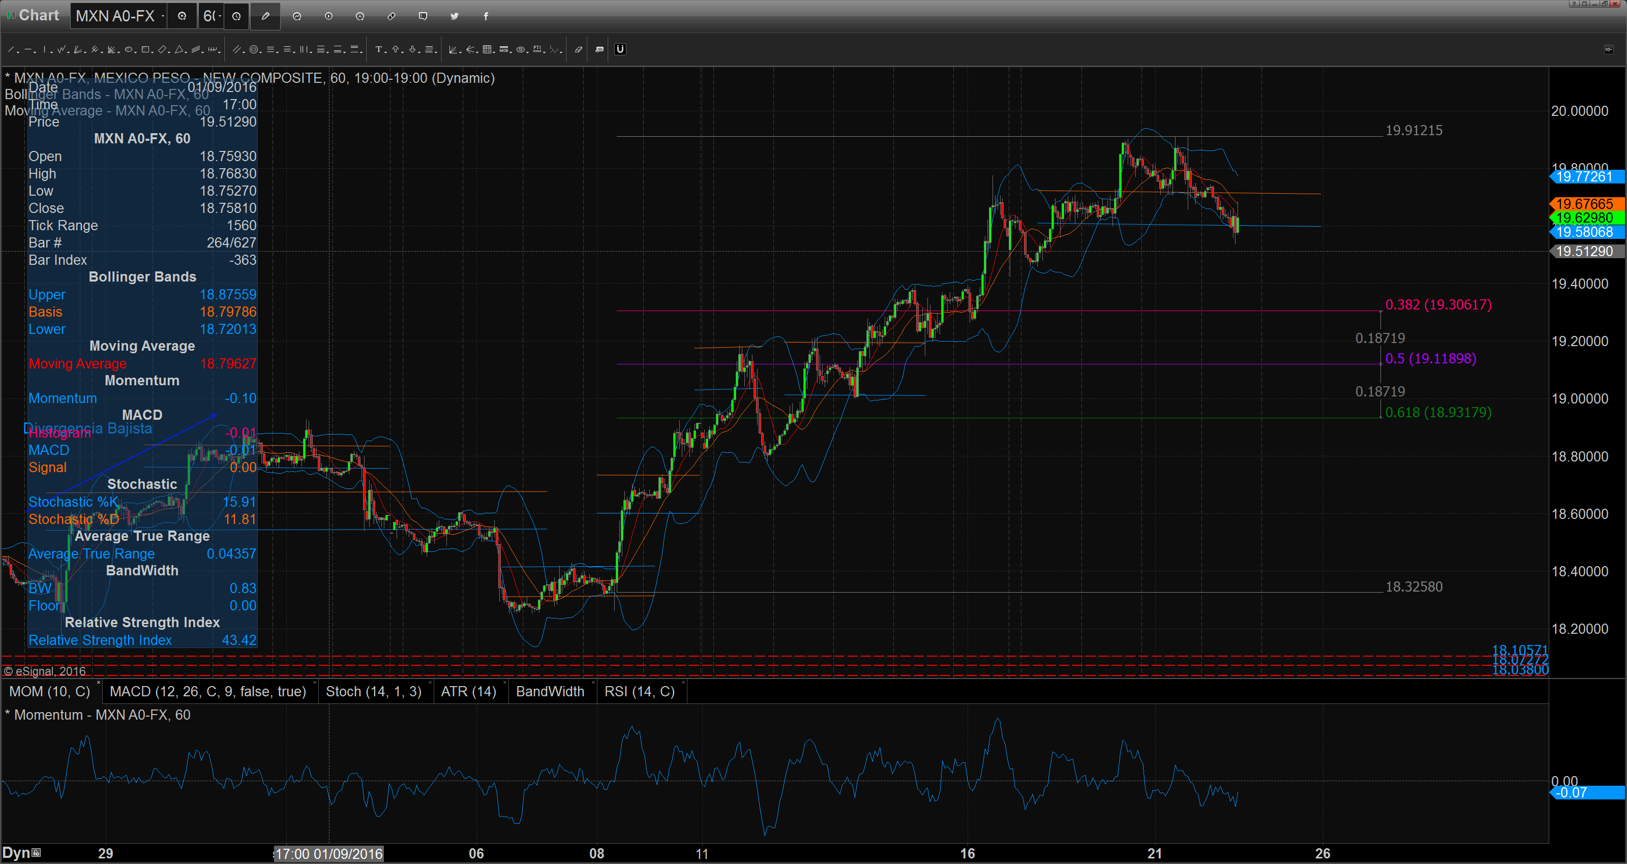The width and height of the screenshot is (1627, 864).
Task: Expand the parallel lines tool dropdown arrow
Action: click(x=244, y=51)
